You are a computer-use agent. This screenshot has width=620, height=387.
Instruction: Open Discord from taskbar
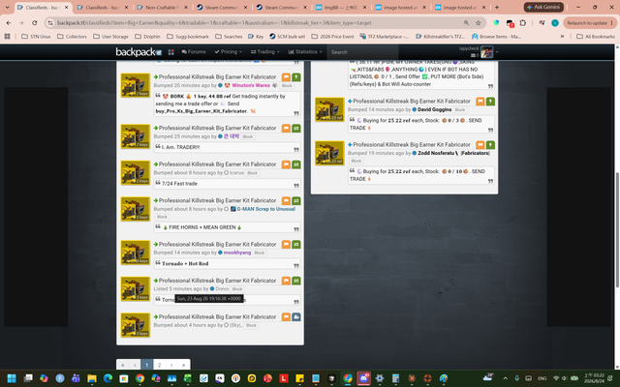coord(363,378)
